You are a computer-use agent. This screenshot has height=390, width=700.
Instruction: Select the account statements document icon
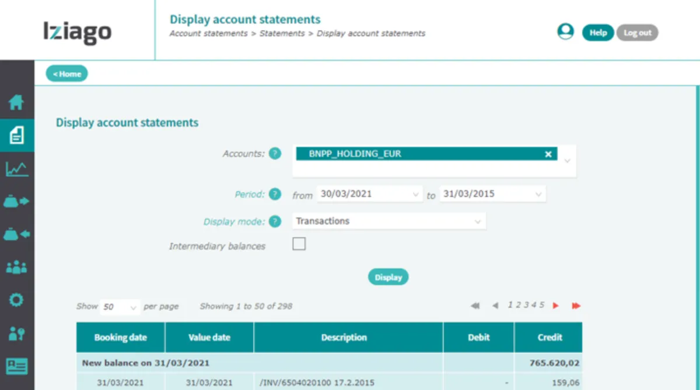tap(17, 136)
